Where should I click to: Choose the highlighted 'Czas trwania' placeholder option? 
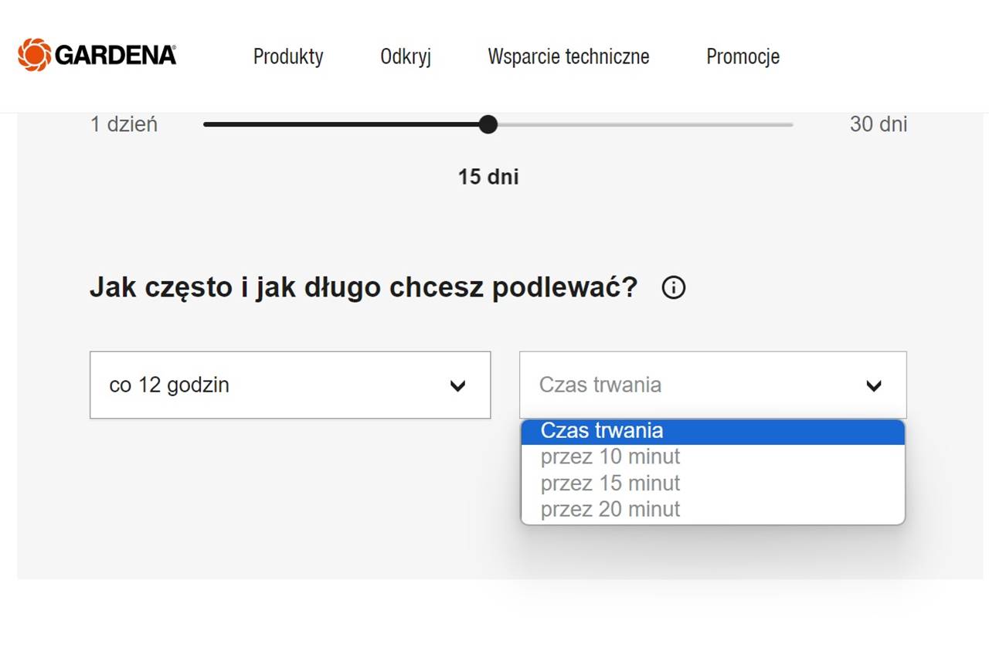click(610, 430)
